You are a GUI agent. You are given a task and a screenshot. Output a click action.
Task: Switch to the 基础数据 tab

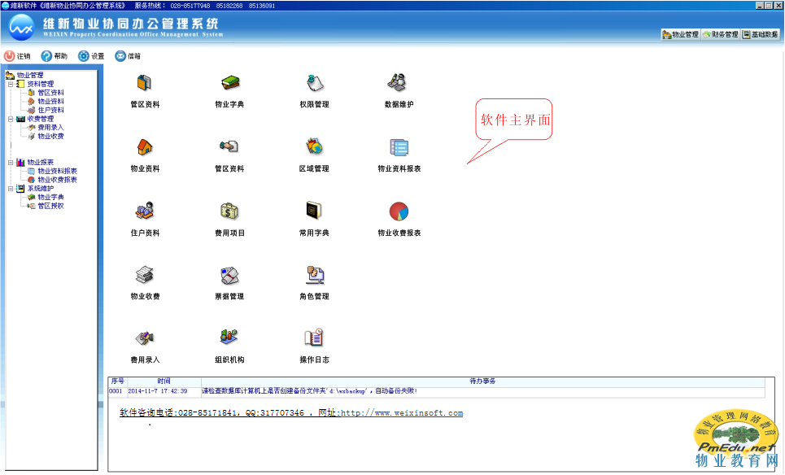(760, 35)
